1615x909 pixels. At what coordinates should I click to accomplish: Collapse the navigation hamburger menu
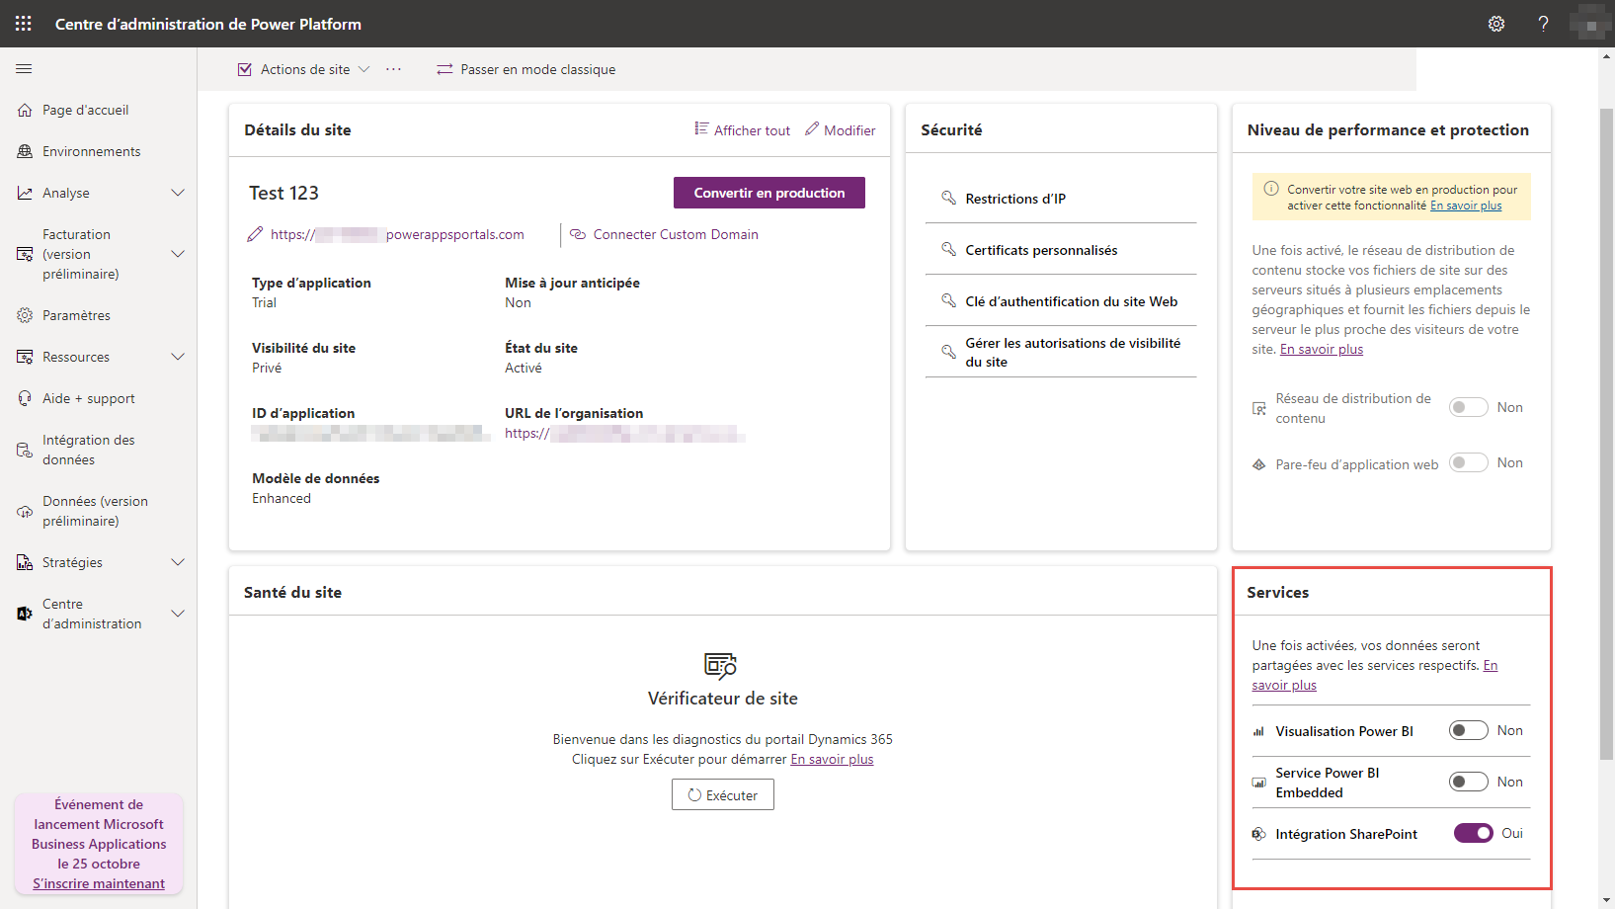coord(24,69)
